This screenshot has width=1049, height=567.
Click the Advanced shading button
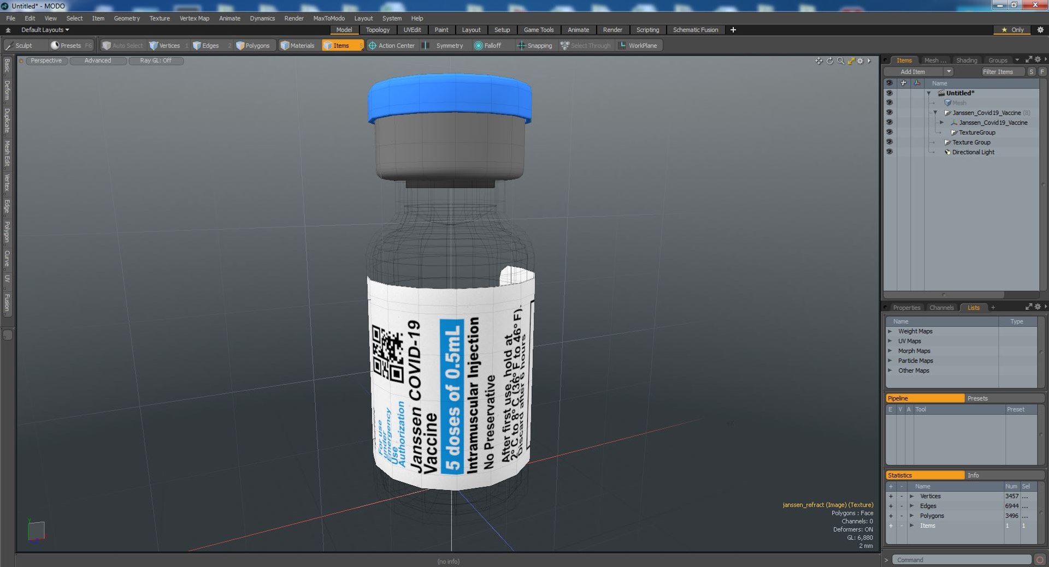[98, 61]
